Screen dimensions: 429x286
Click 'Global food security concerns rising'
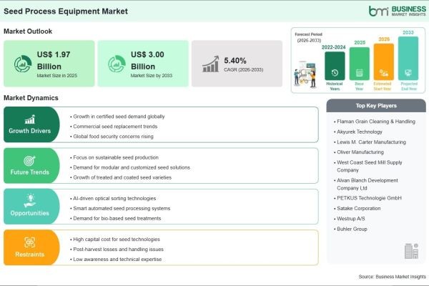[x=113, y=137]
